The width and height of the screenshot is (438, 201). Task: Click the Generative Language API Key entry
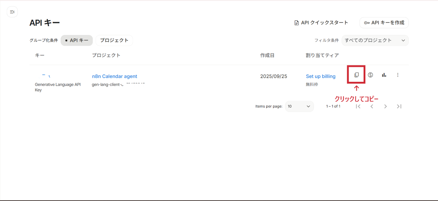coord(57,85)
